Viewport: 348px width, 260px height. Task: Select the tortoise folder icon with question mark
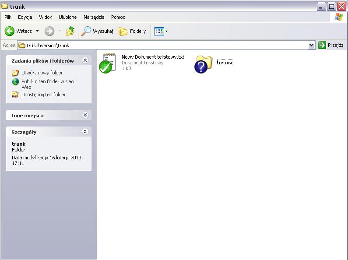(x=203, y=64)
